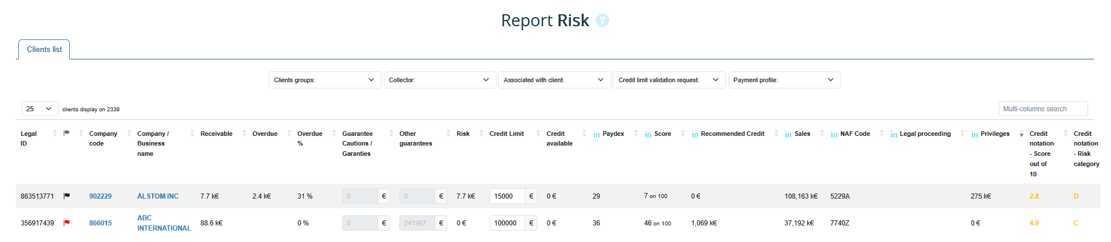Click the red flag icon for ABC INTERNATIONAL

[x=66, y=223]
